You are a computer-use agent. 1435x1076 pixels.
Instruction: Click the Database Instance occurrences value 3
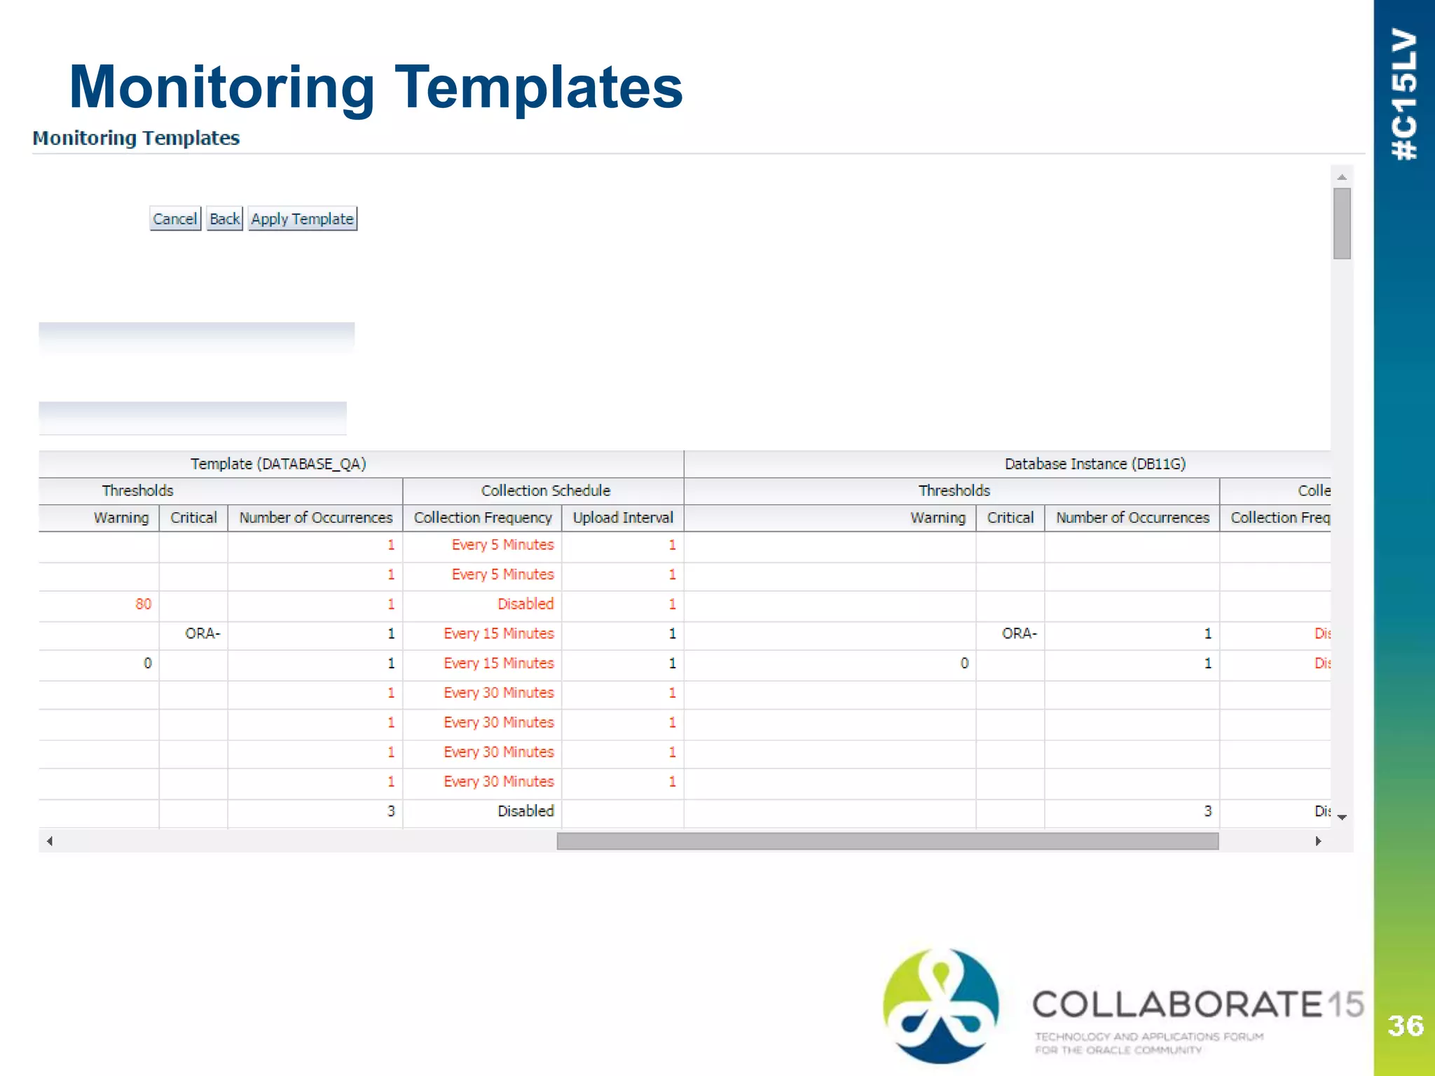[x=1208, y=811]
